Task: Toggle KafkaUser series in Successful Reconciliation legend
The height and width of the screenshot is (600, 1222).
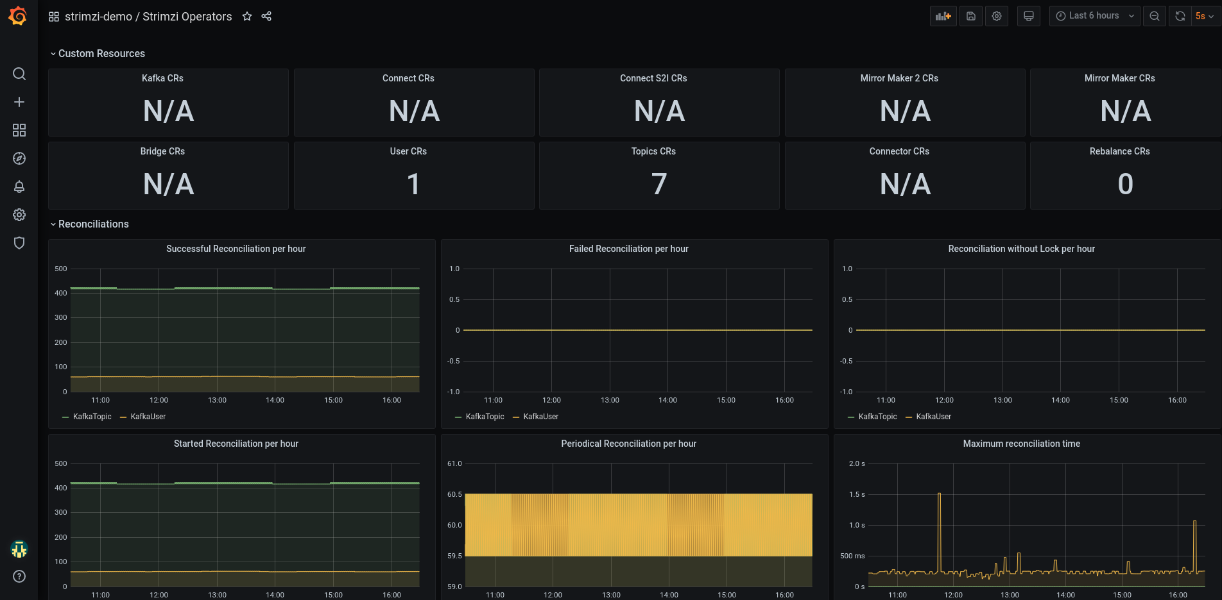Action: [x=148, y=417]
